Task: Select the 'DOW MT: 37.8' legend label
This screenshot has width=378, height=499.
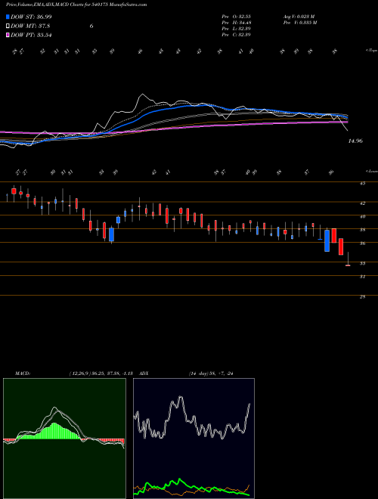Action: pyautogui.click(x=30, y=26)
